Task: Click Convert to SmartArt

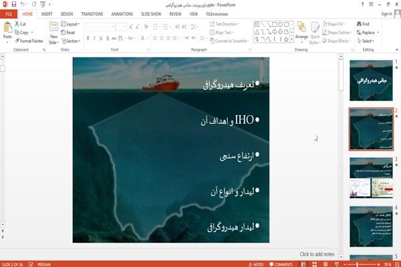Action: coord(229,41)
